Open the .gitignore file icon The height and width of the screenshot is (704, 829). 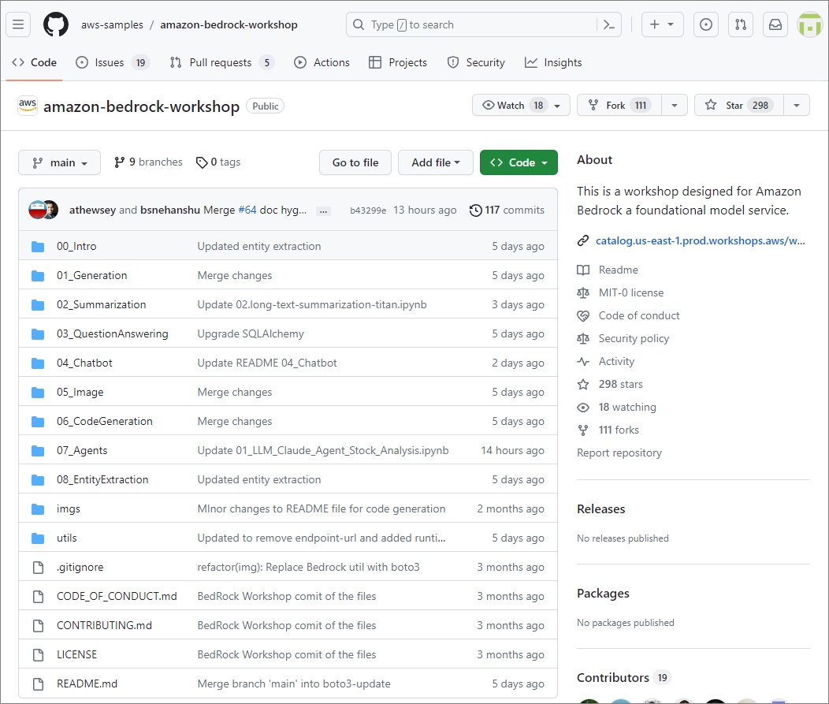tap(38, 568)
